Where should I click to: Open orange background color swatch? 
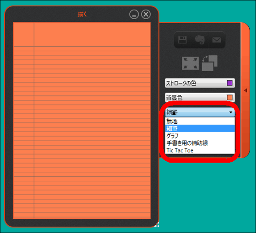[229, 97]
